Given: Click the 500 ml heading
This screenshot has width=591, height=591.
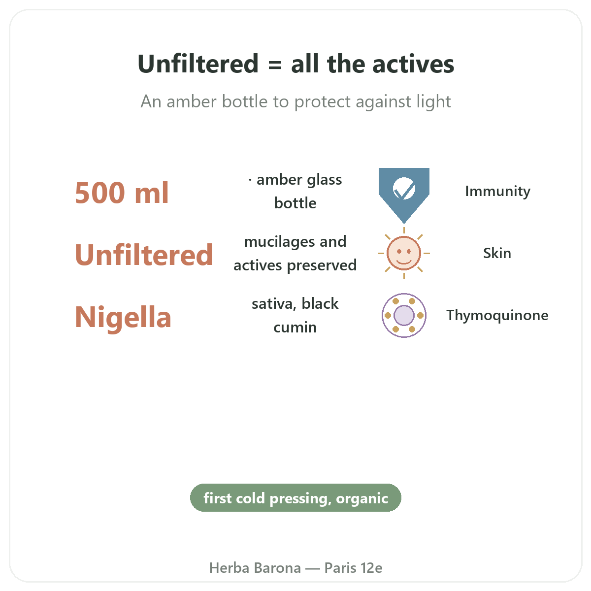Looking at the screenshot, I should (x=122, y=193).
